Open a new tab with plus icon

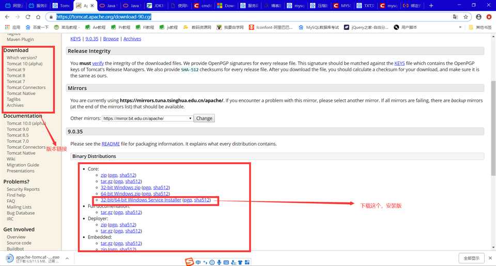(431, 6)
